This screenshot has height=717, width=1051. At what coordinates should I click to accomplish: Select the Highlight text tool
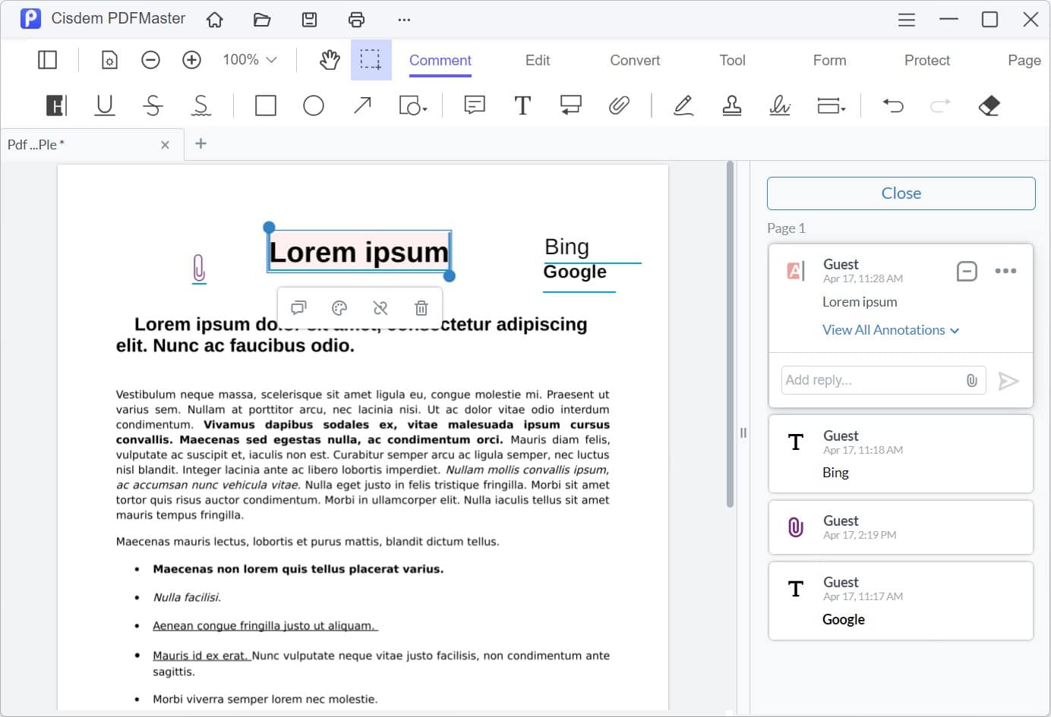(x=56, y=105)
